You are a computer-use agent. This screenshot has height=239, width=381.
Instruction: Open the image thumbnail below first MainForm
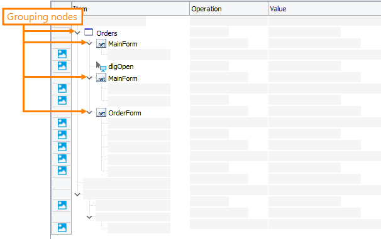point(62,54)
